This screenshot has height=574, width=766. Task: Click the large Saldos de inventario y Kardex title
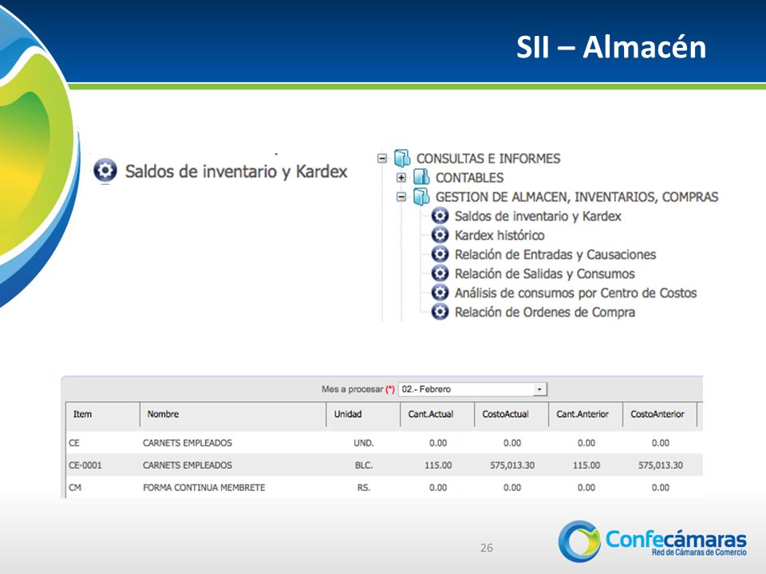pos(236,171)
